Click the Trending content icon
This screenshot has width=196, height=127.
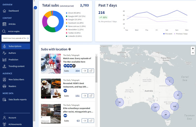[4, 66]
